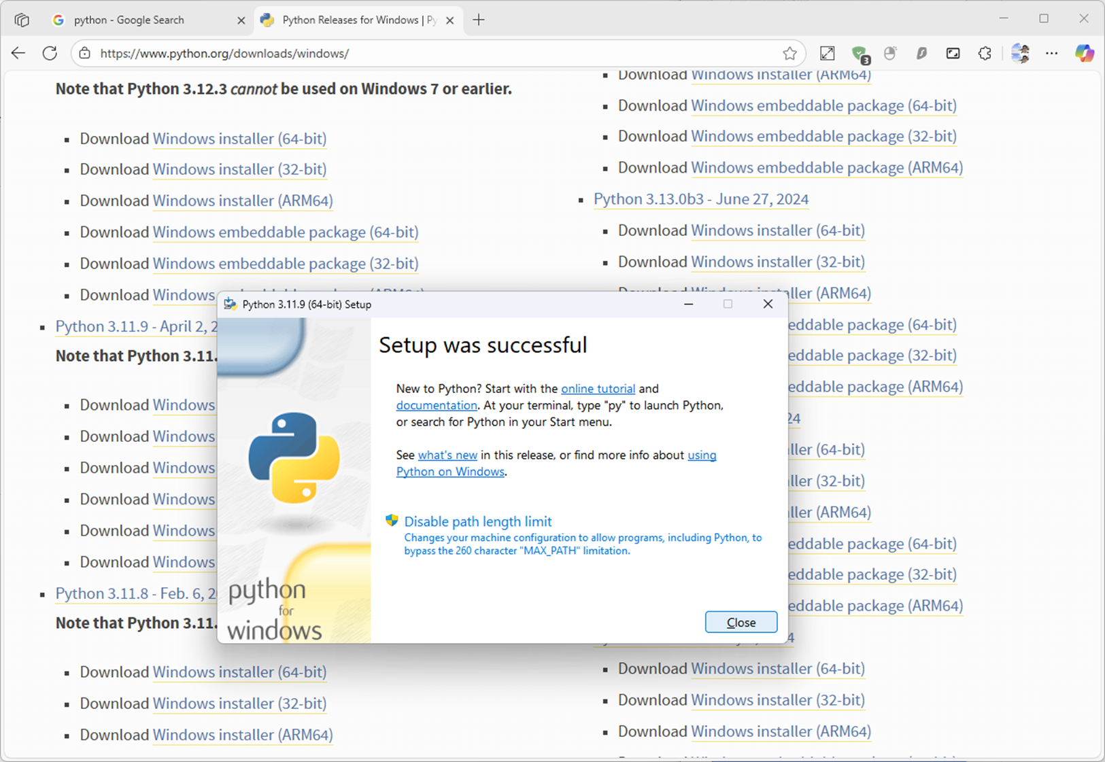The height and width of the screenshot is (762, 1105).
Task: Open Settings and more ellipsis menu
Action: (x=1052, y=53)
